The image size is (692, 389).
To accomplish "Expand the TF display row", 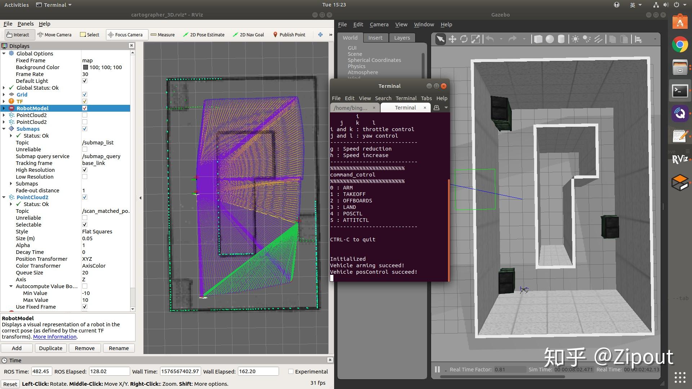I will (4, 101).
